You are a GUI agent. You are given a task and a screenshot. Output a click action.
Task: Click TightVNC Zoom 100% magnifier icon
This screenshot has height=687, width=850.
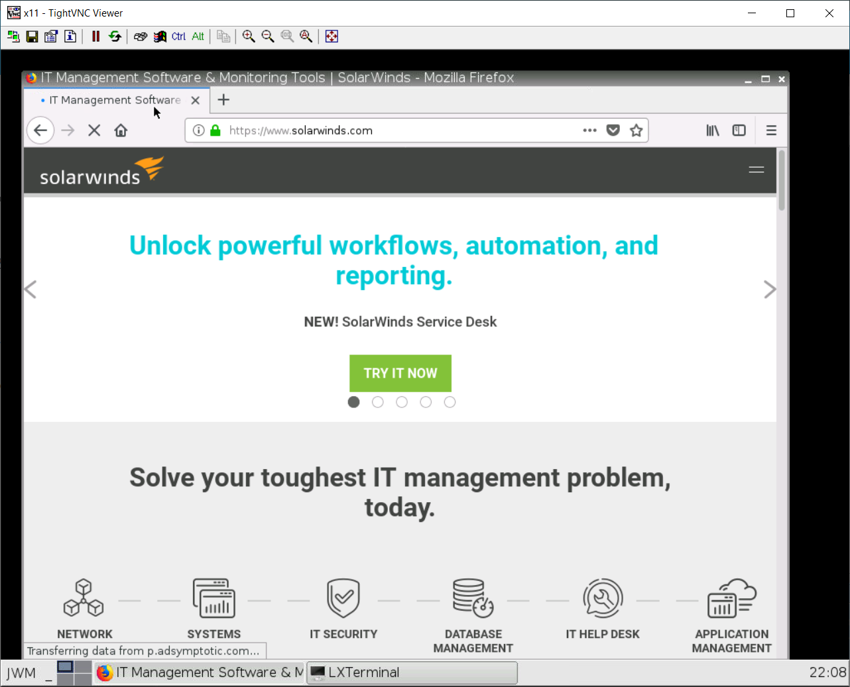287,36
